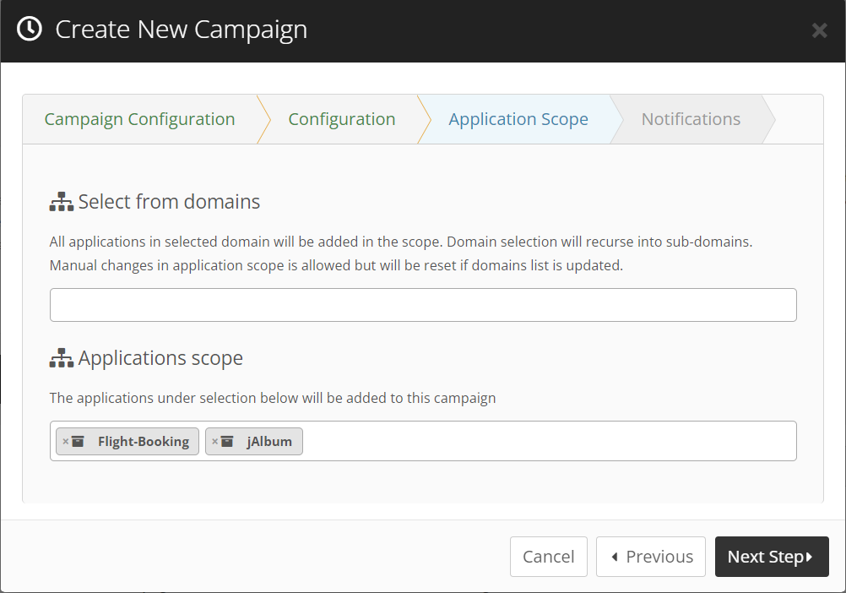Proceed with the Next Step button
Image resolution: width=846 pixels, height=593 pixels.
(772, 557)
